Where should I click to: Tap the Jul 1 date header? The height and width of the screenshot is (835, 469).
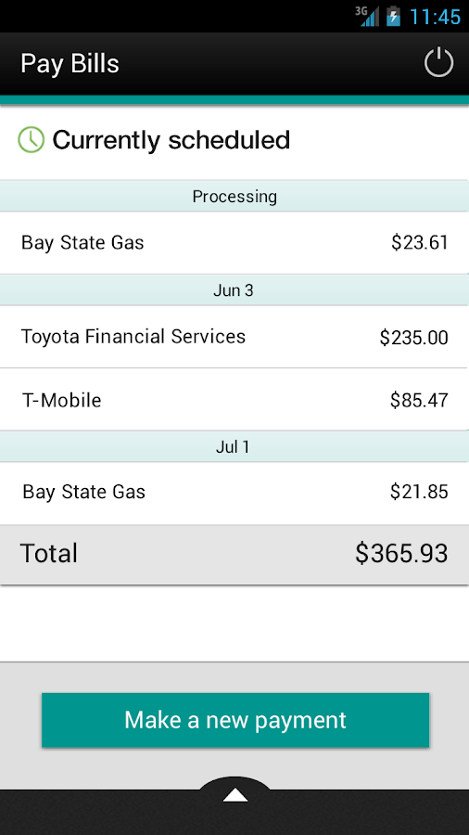pyautogui.click(x=234, y=447)
